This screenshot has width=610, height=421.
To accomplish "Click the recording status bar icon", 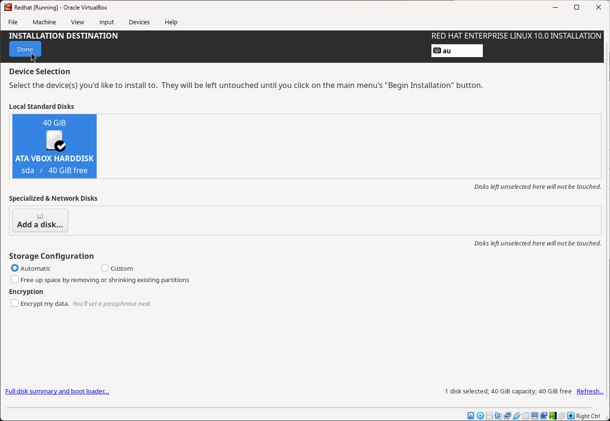I will click(543, 415).
